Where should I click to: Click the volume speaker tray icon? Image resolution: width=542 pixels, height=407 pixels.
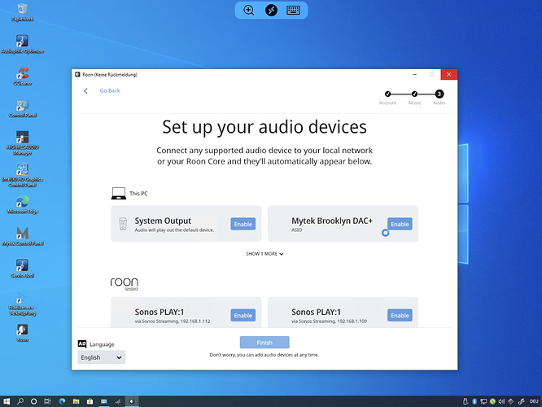click(501, 401)
